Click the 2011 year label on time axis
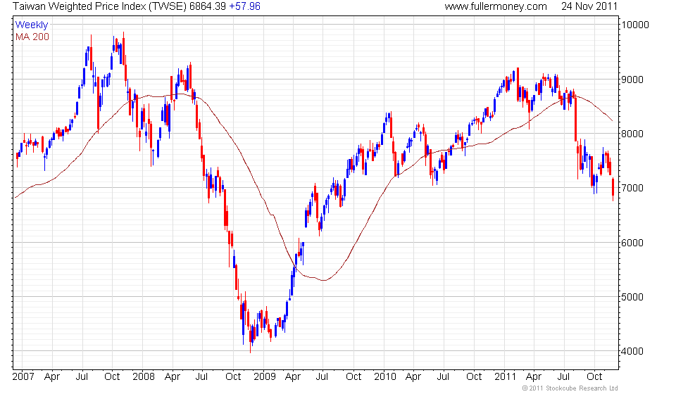The image size is (676, 394). pos(506,377)
